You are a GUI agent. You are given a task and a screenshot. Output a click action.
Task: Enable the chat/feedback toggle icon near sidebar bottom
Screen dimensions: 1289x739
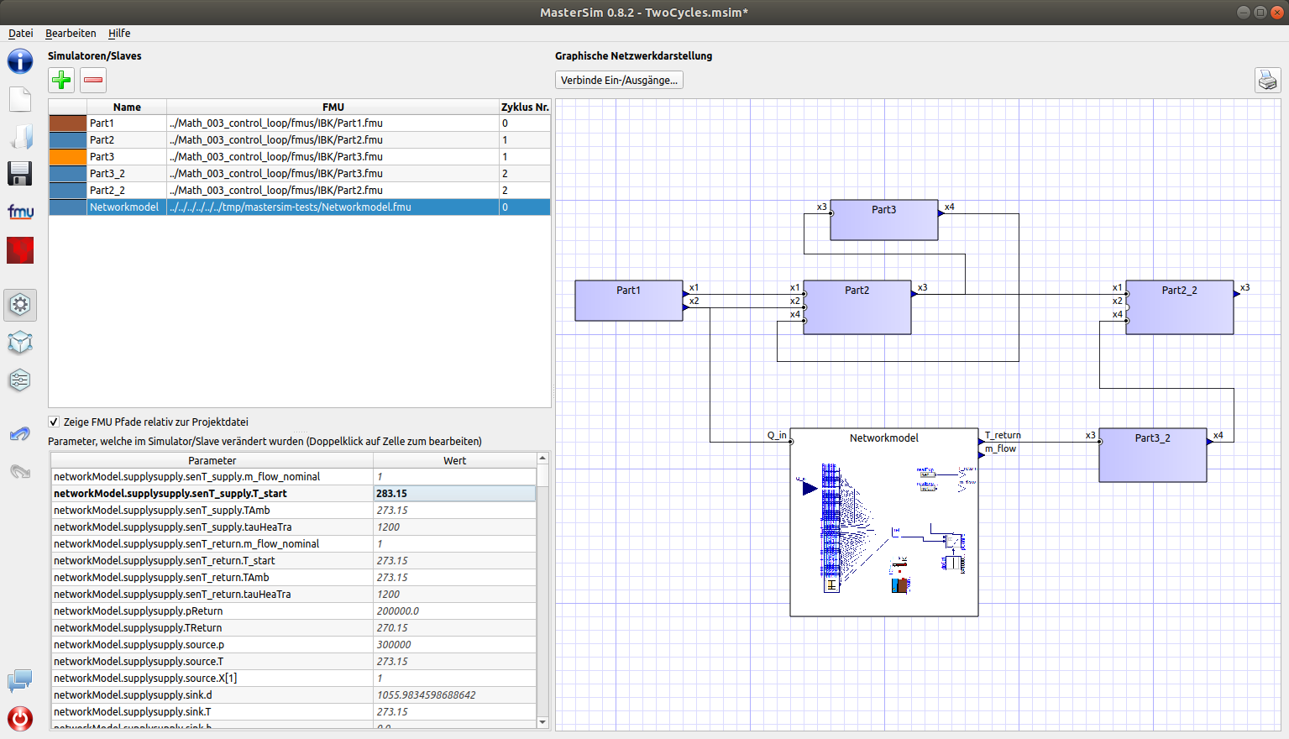tap(19, 681)
